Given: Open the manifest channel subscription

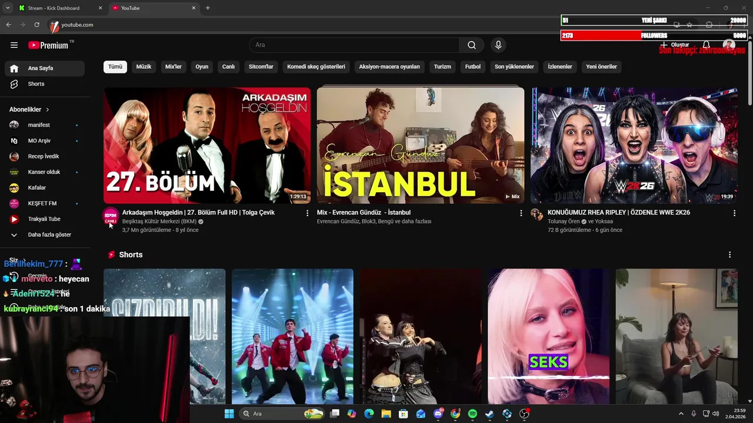Looking at the screenshot, I should tap(45, 125).
